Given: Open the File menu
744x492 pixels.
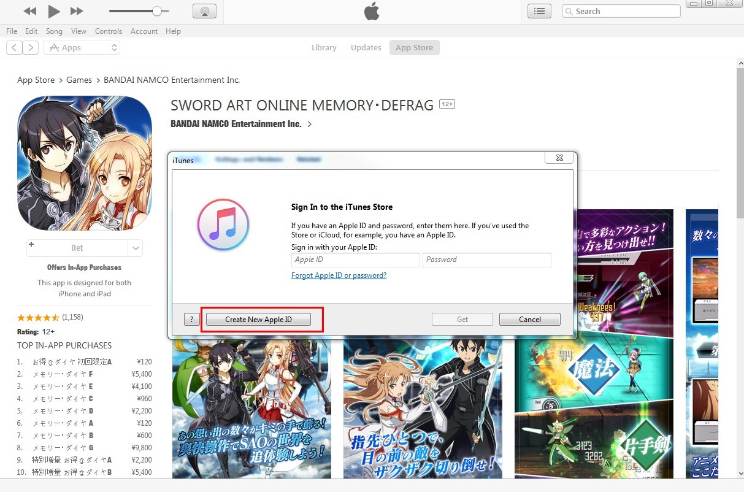Looking at the screenshot, I should (x=12, y=31).
